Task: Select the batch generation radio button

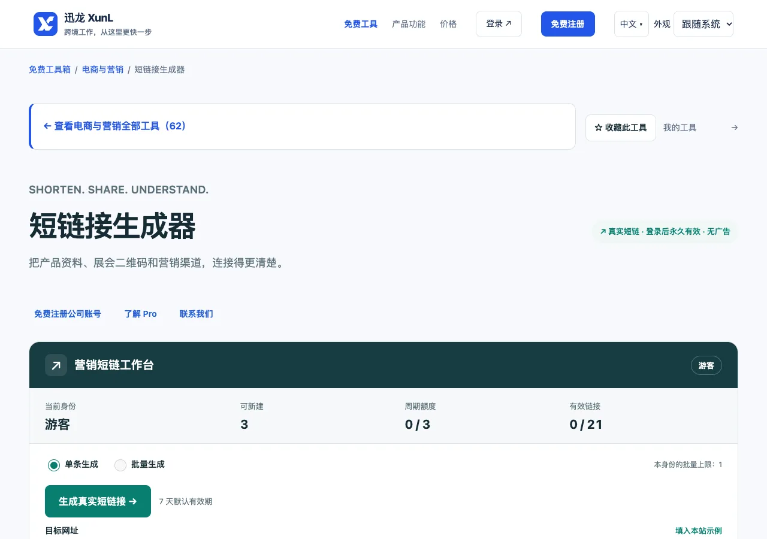Action: pyautogui.click(x=120, y=465)
